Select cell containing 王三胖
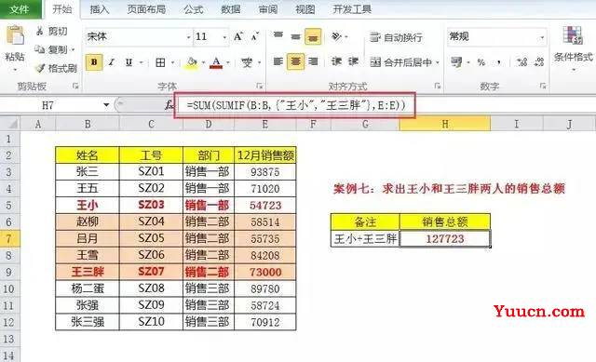Image resolution: width=596 pixels, height=362 pixels. coord(88,272)
